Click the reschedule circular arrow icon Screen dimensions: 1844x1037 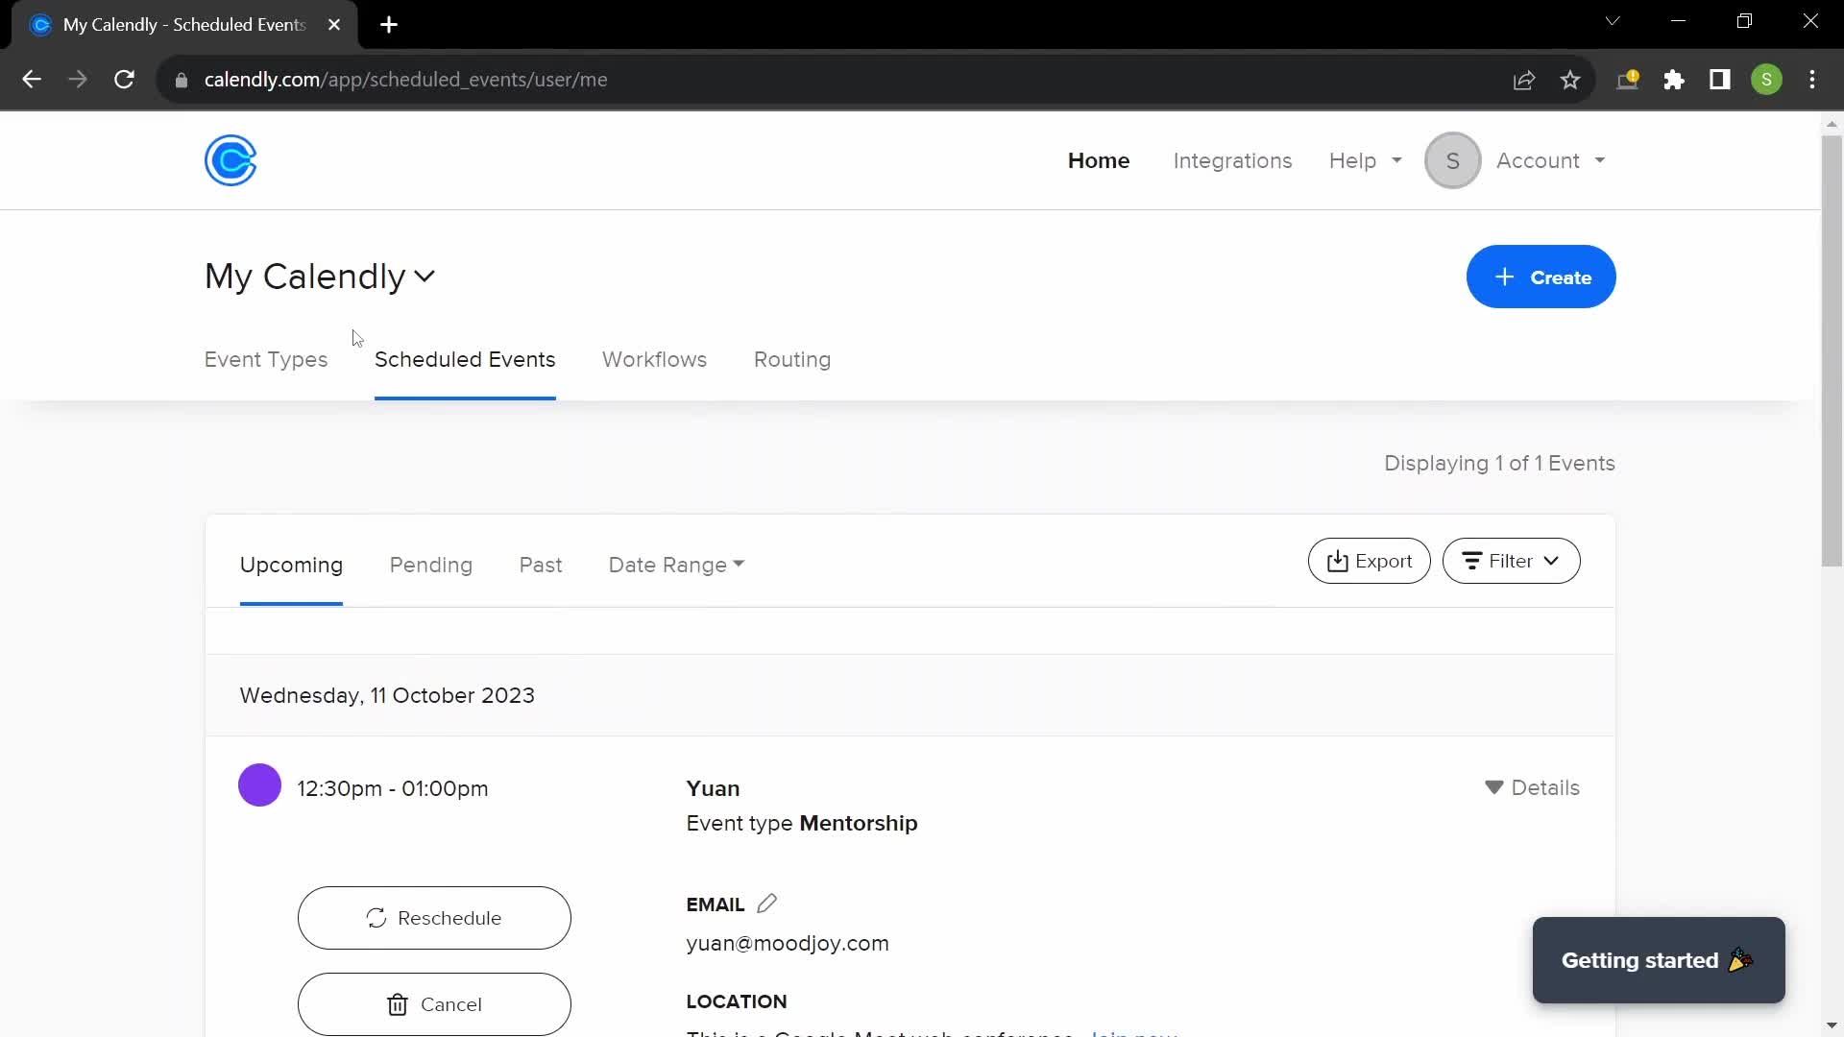point(376,918)
